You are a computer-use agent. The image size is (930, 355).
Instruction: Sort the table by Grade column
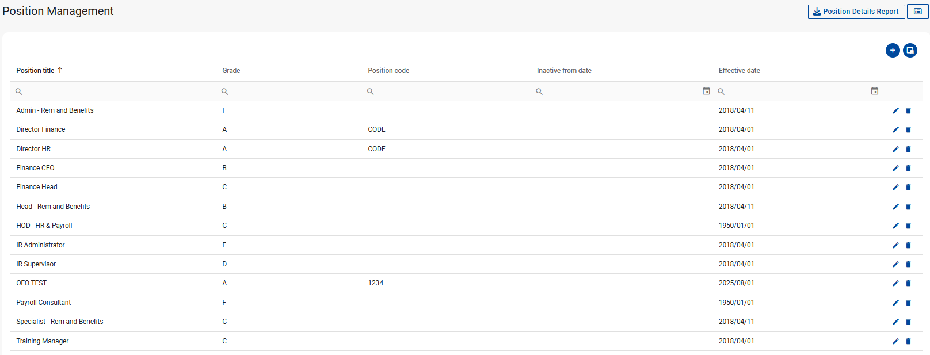tap(231, 71)
